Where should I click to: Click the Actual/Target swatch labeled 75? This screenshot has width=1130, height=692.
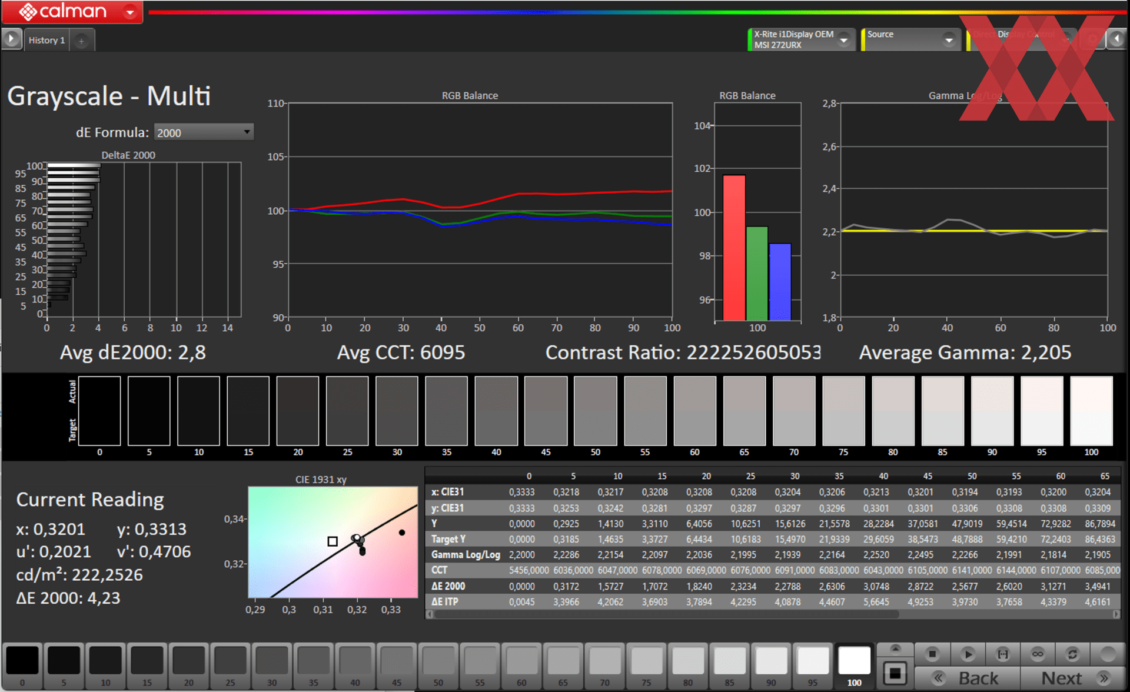click(x=843, y=411)
